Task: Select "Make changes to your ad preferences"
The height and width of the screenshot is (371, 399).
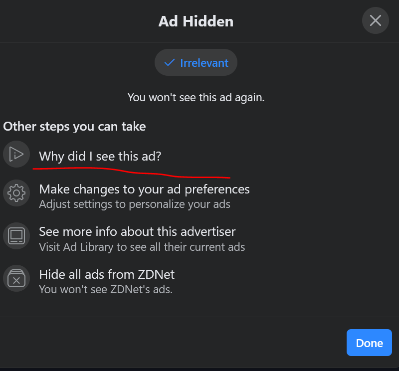Action: [x=144, y=189]
